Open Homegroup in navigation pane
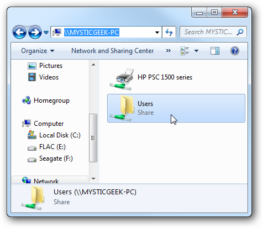The width and height of the screenshot is (263, 228). coord(46,100)
